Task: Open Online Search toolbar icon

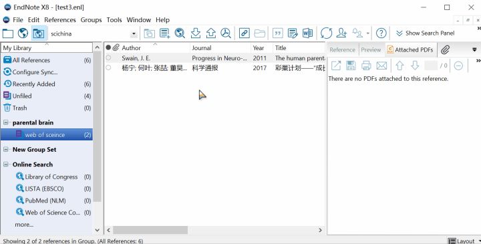Action: 180,33
